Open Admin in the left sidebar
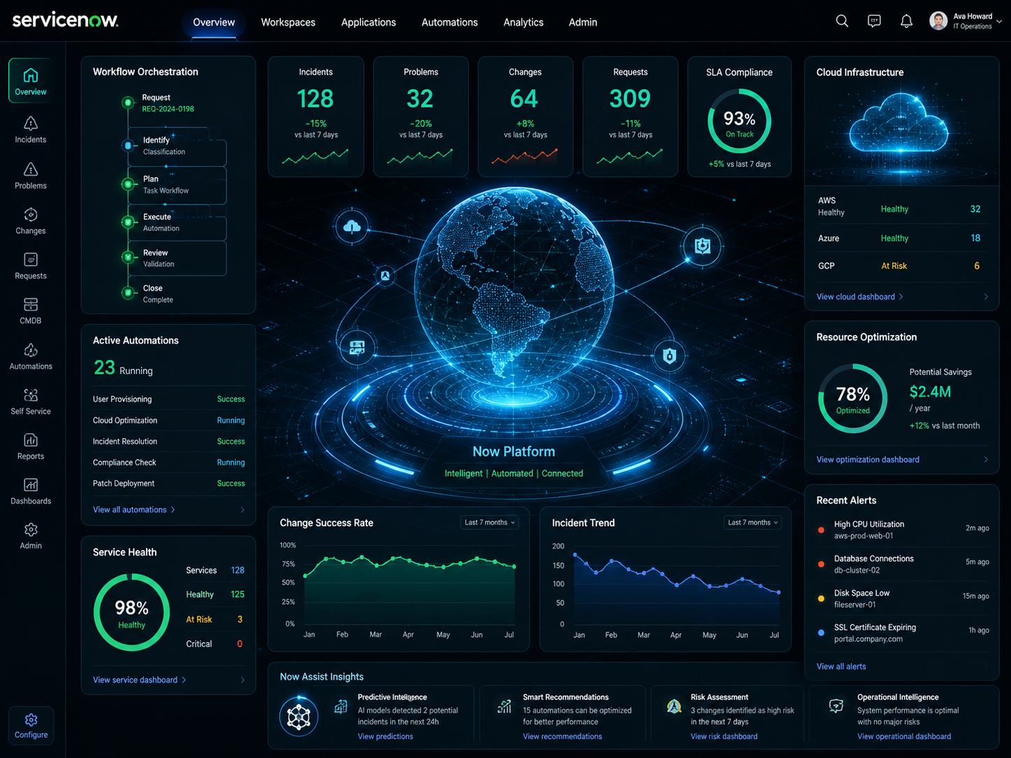1011x758 pixels. (31, 536)
